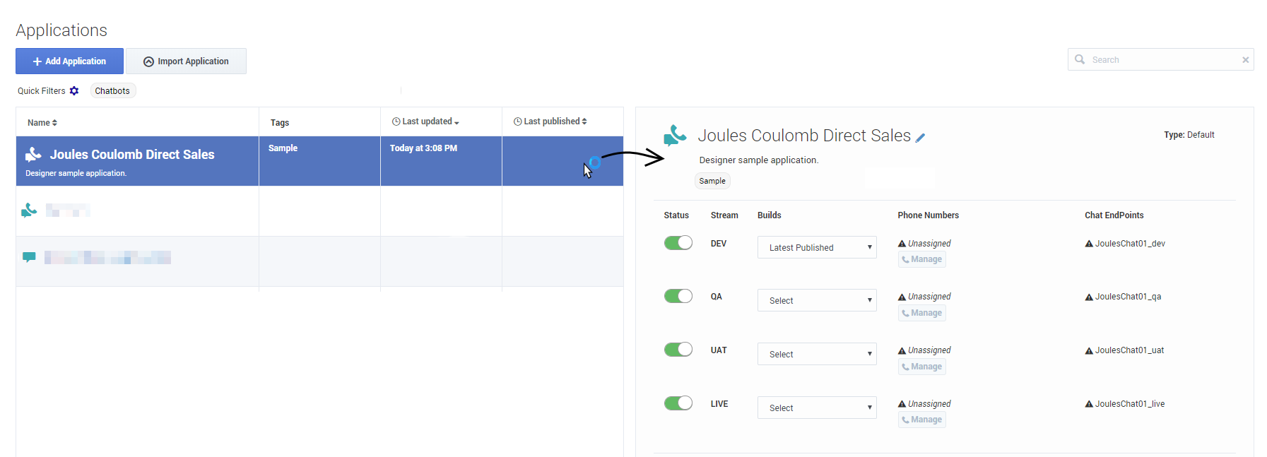Click the magnifier icon in search box
The height and width of the screenshot is (457, 1267).
(1080, 60)
